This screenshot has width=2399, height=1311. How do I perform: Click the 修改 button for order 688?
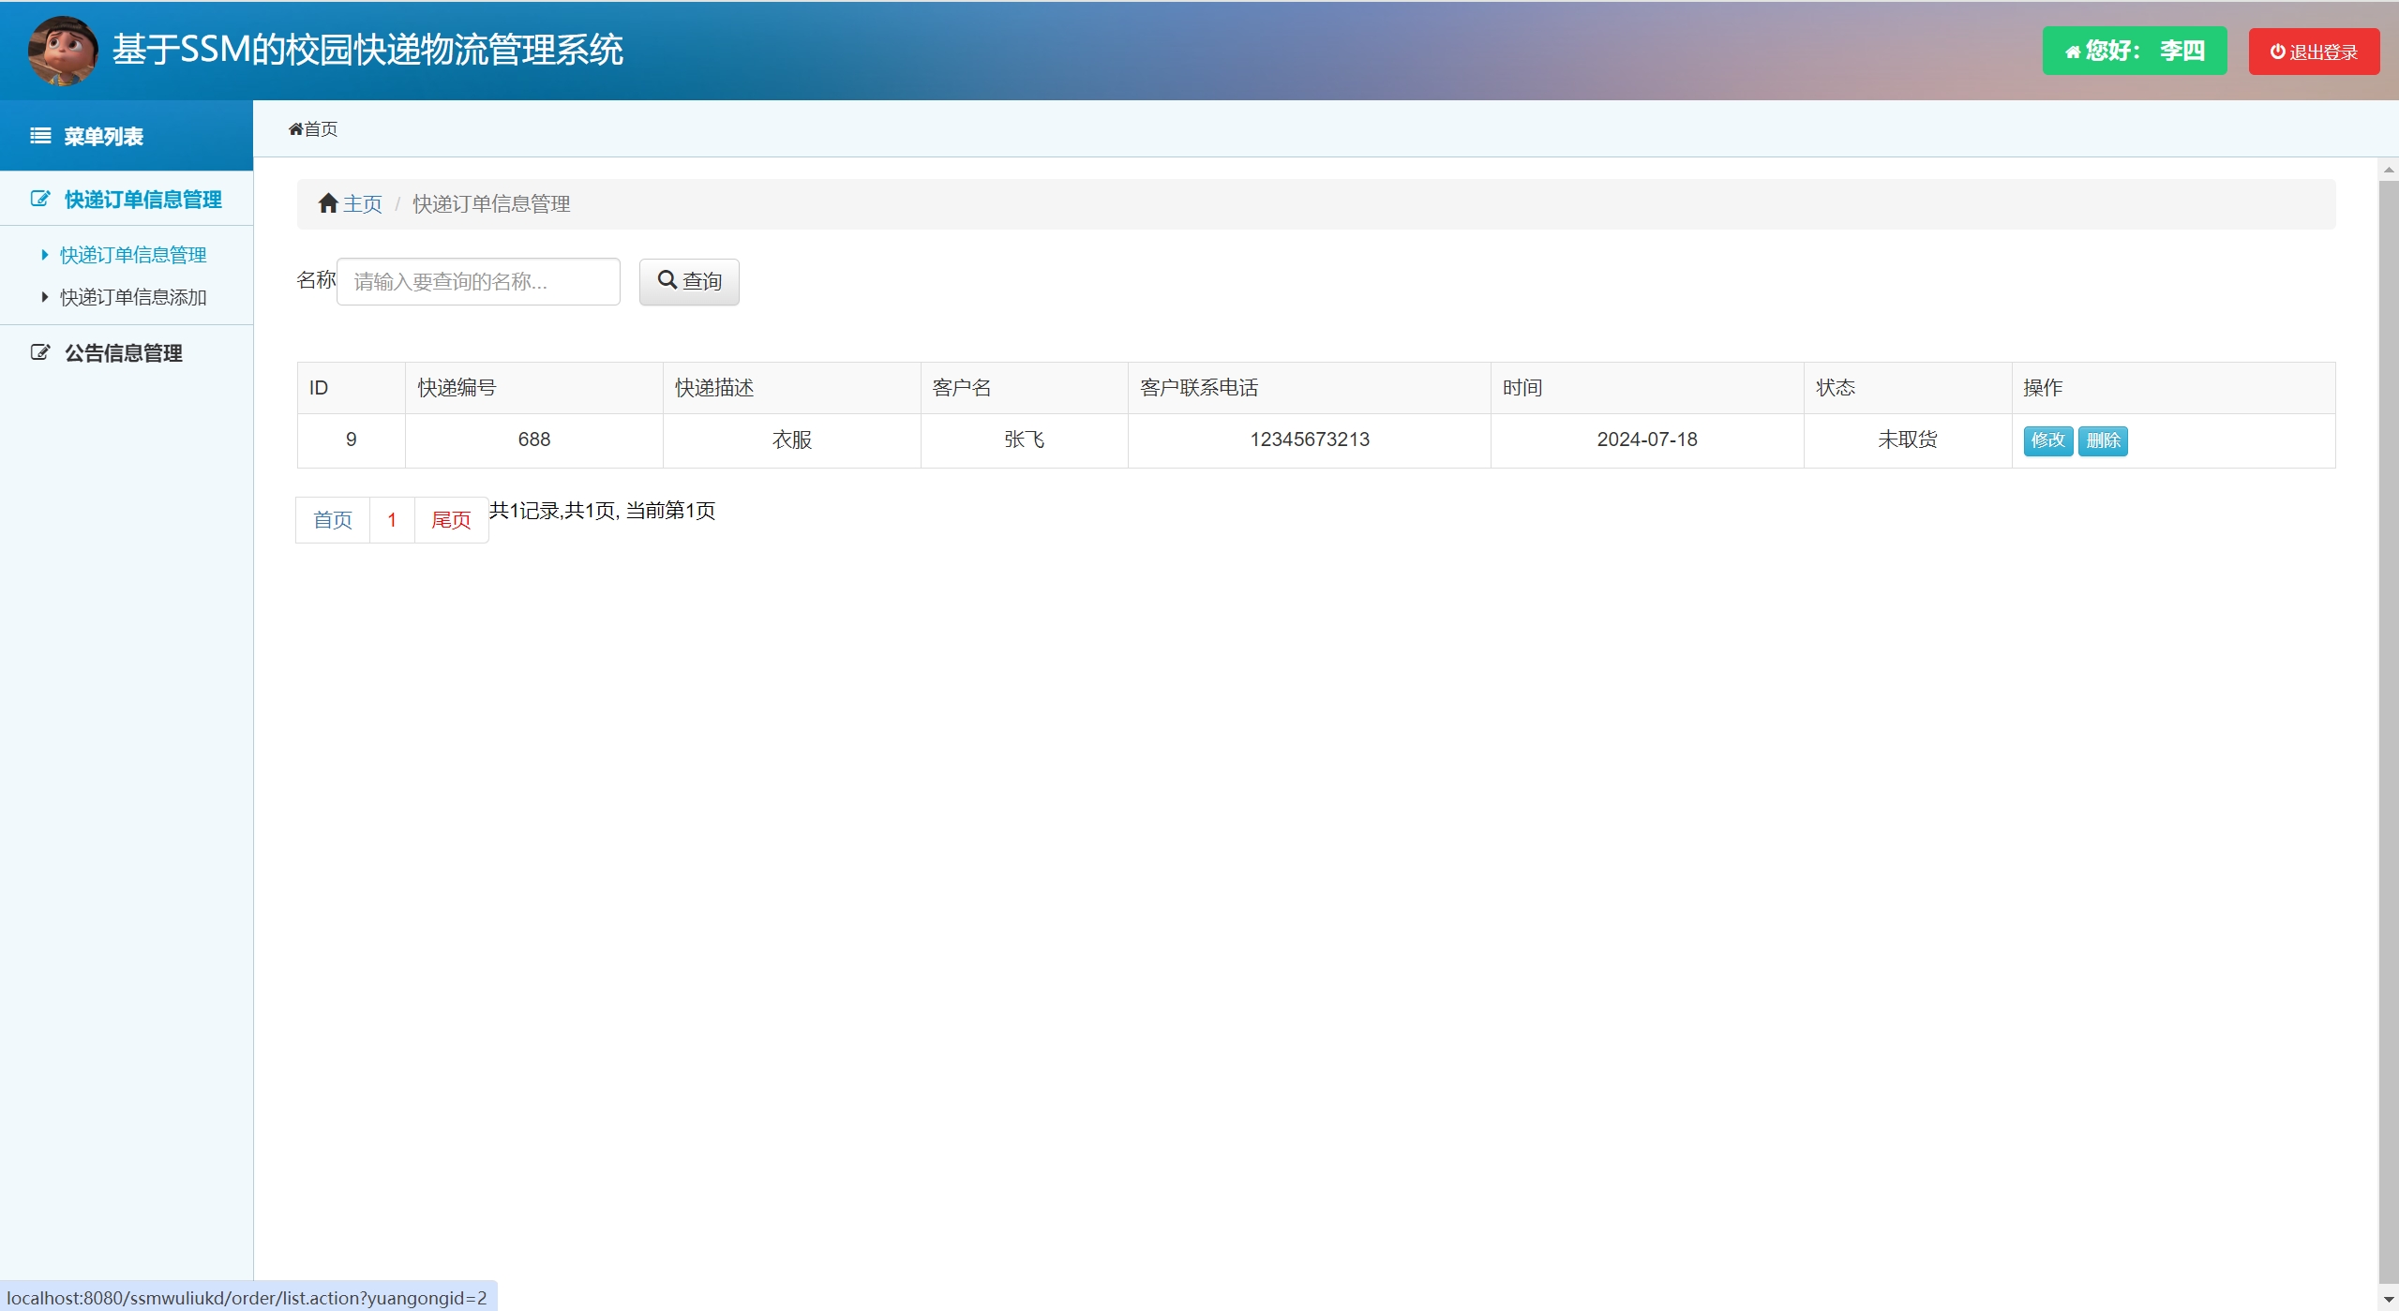pyautogui.click(x=2047, y=440)
